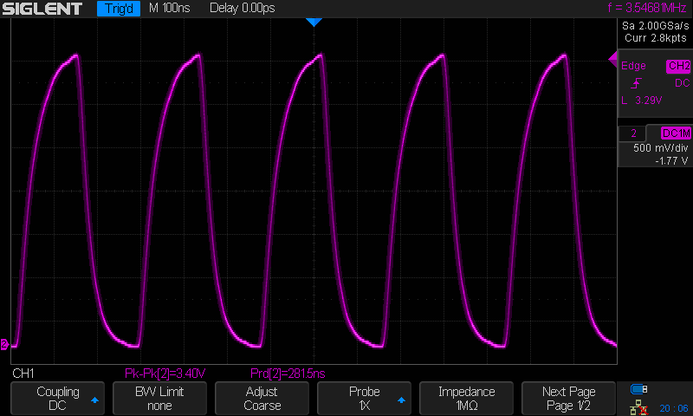The height and width of the screenshot is (416, 693).
Task: Click the USB drive status icon
Action: [x=639, y=388]
